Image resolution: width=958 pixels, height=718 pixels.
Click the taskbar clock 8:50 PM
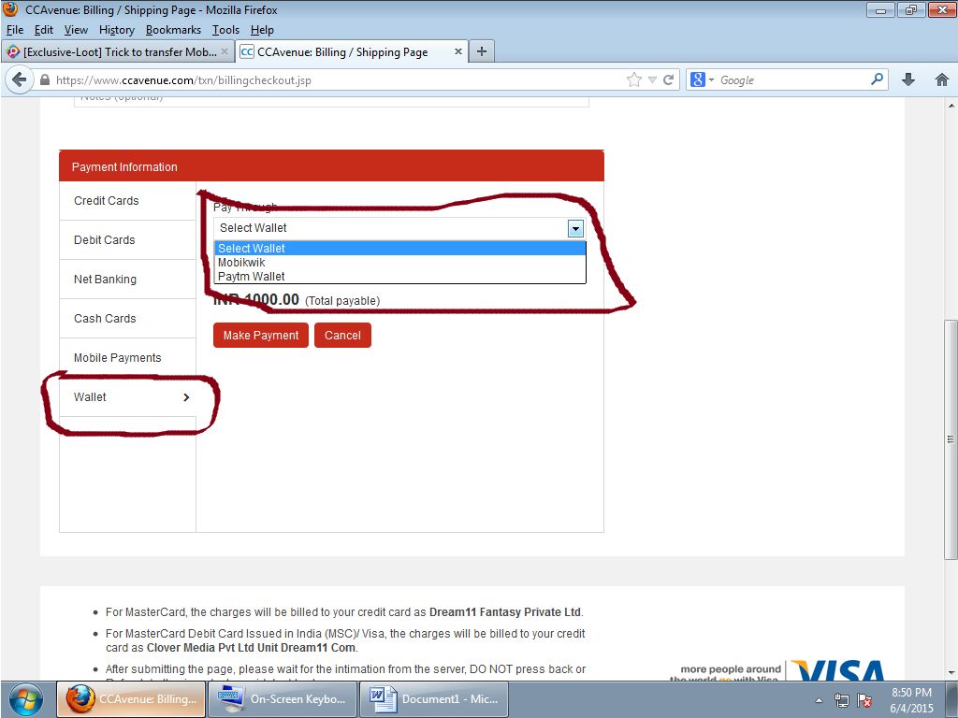[911, 693]
